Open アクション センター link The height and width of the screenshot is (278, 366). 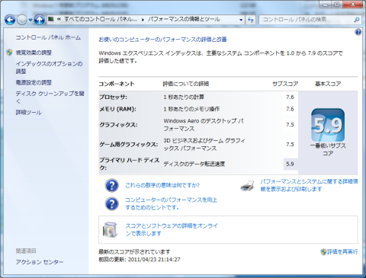(40, 262)
